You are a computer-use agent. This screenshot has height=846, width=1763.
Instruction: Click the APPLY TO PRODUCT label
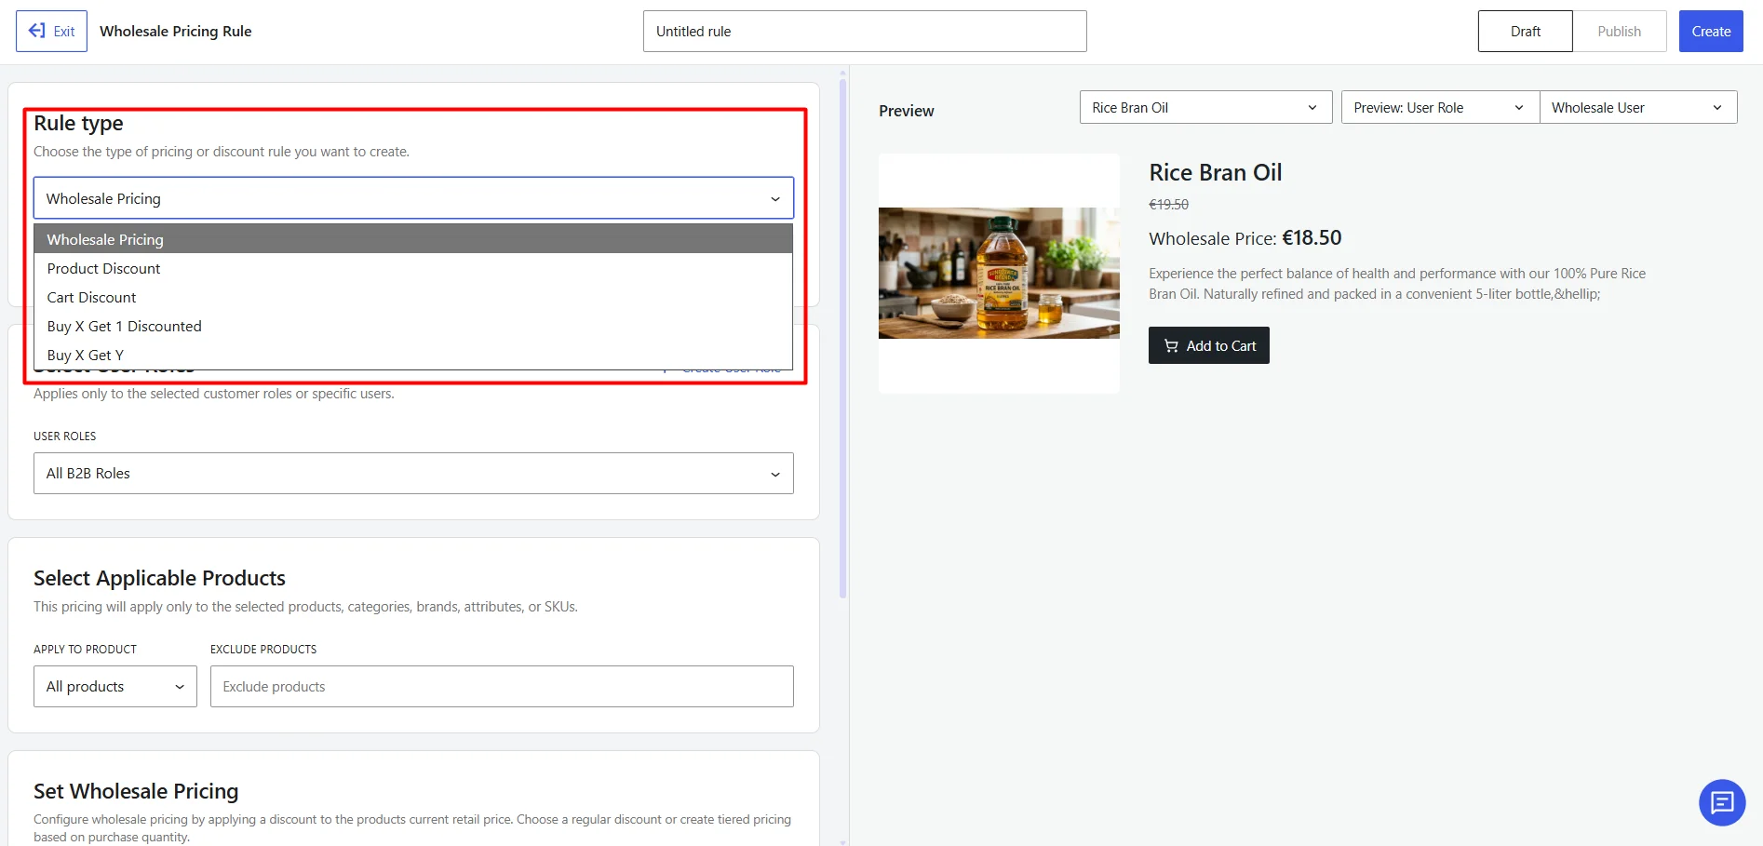click(x=85, y=649)
